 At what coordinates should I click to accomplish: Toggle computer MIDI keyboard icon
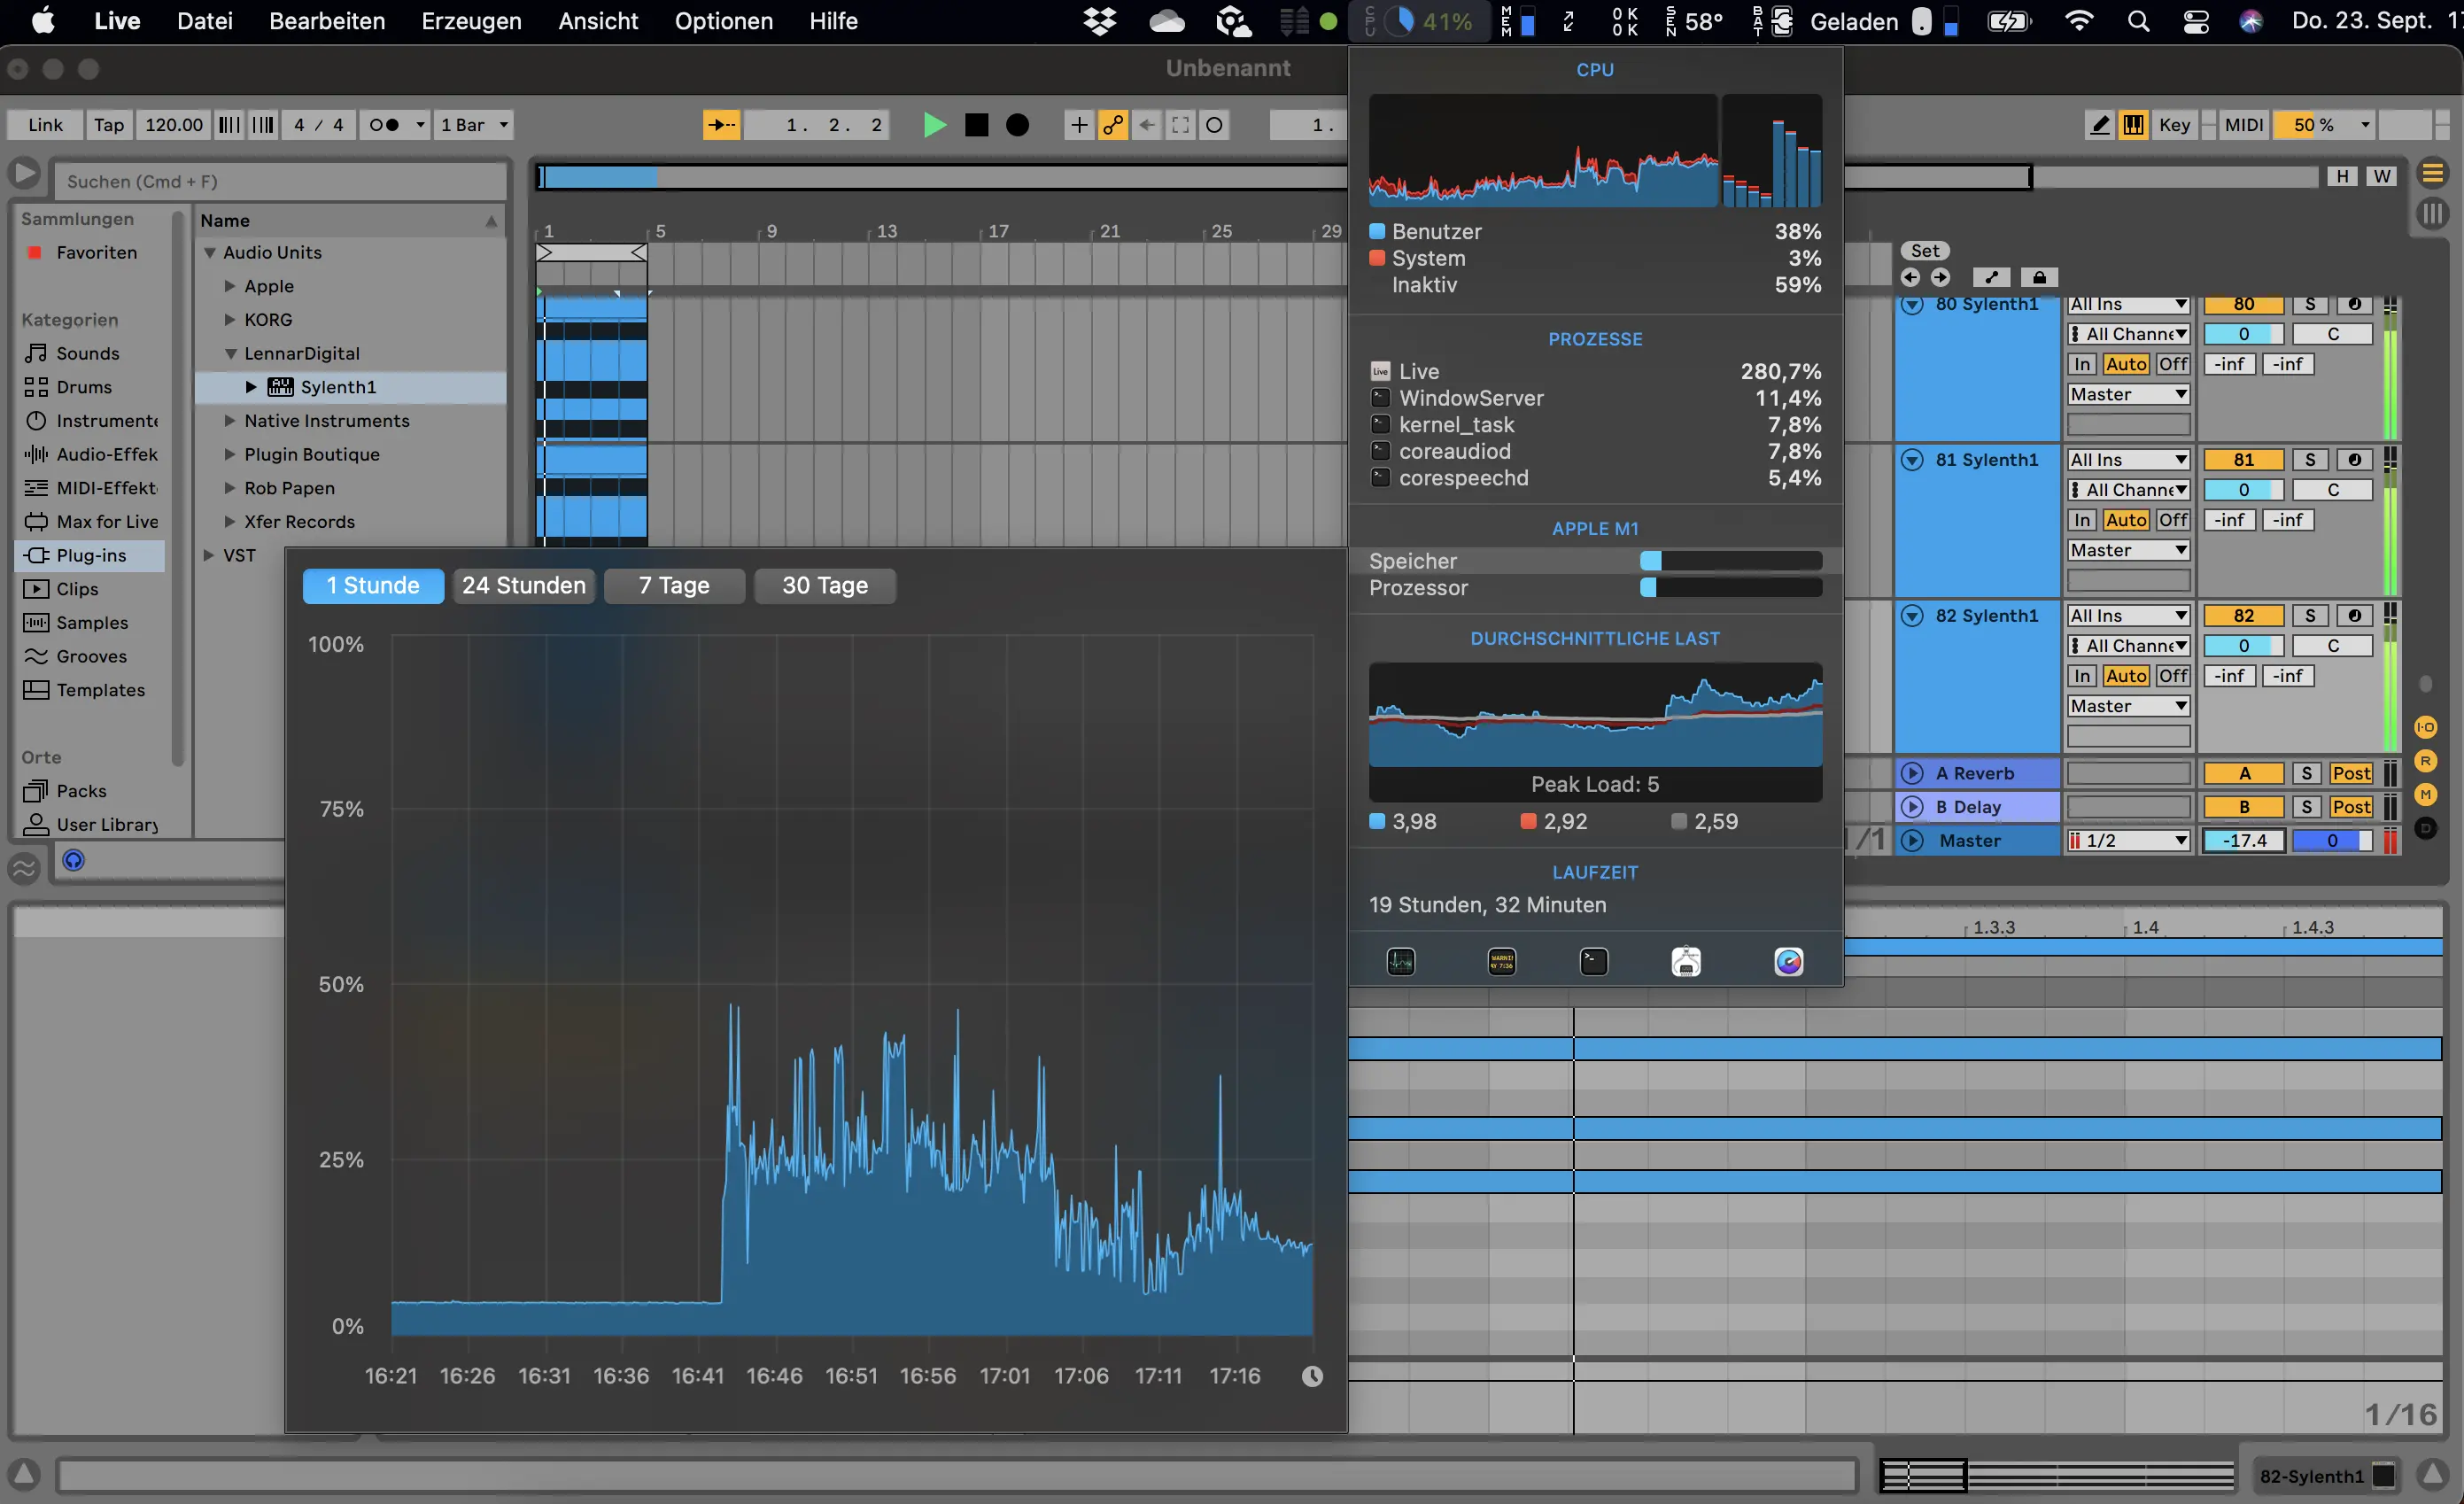[x=2133, y=125]
